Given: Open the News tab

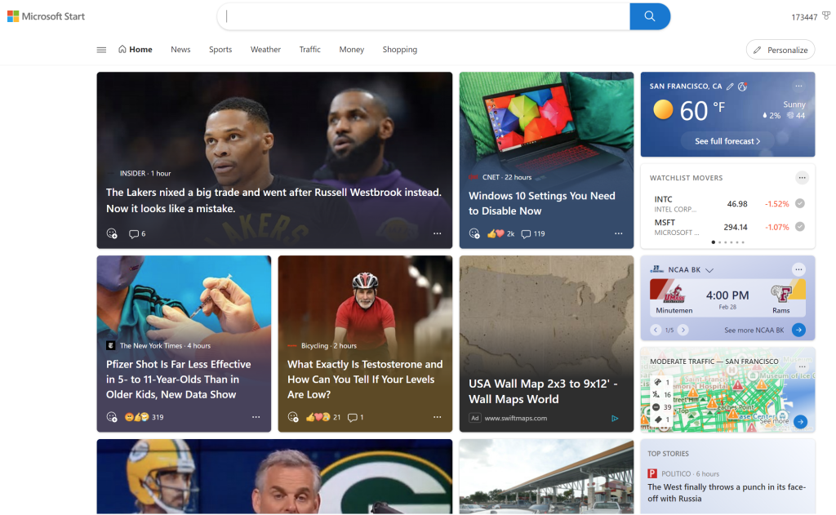Looking at the screenshot, I should coord(180,50).
